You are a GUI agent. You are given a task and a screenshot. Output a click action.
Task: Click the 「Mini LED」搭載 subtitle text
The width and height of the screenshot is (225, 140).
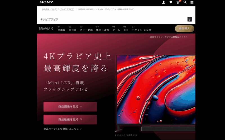click(x=64, y=83)
